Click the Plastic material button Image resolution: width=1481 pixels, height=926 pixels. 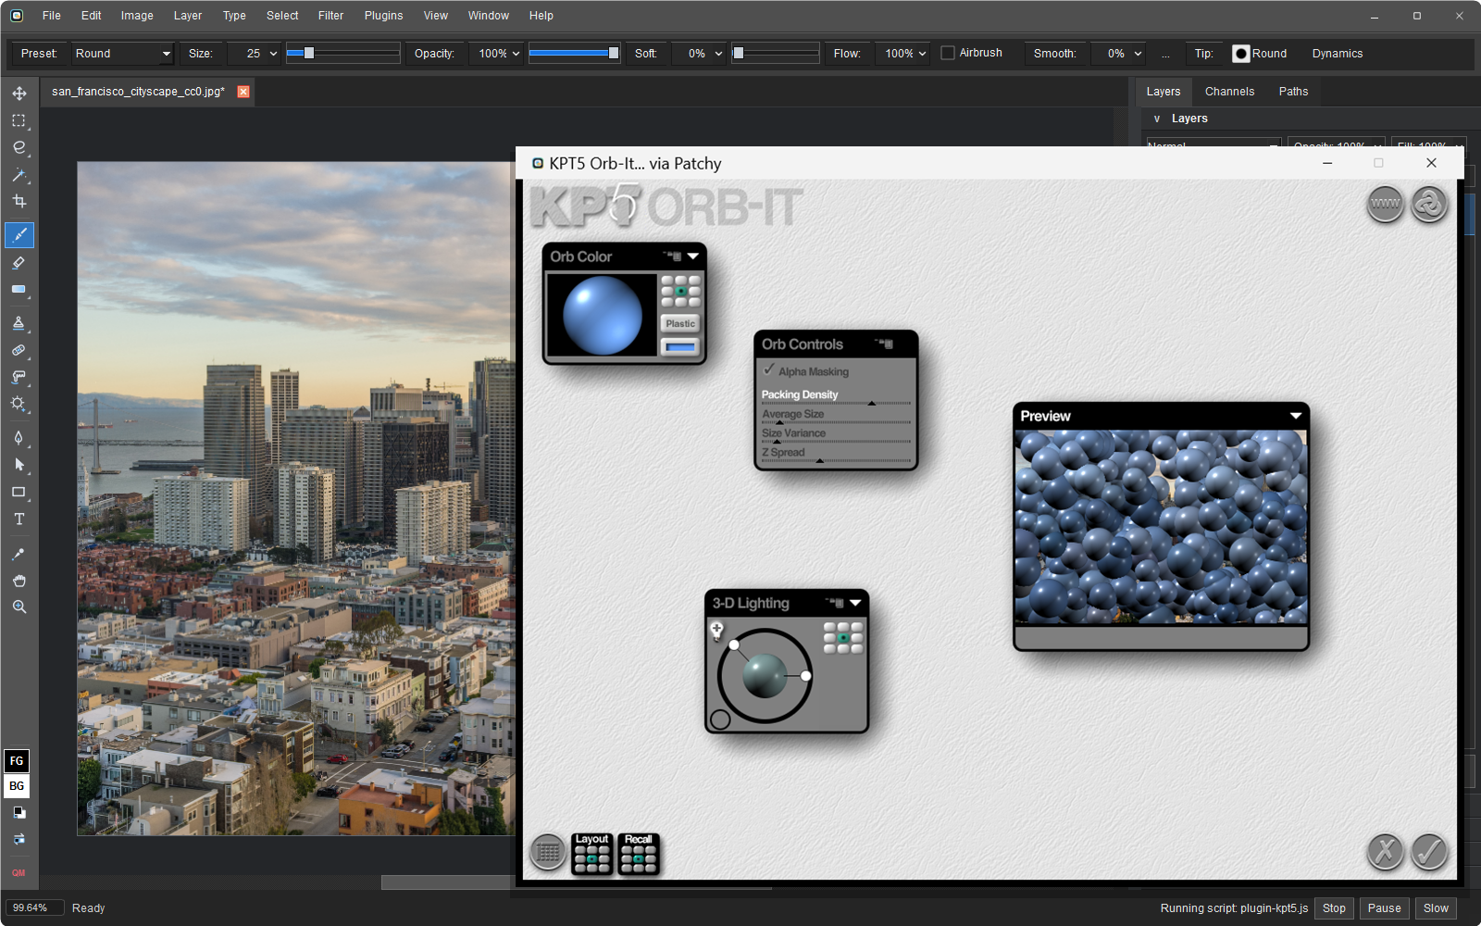[680, 323]
